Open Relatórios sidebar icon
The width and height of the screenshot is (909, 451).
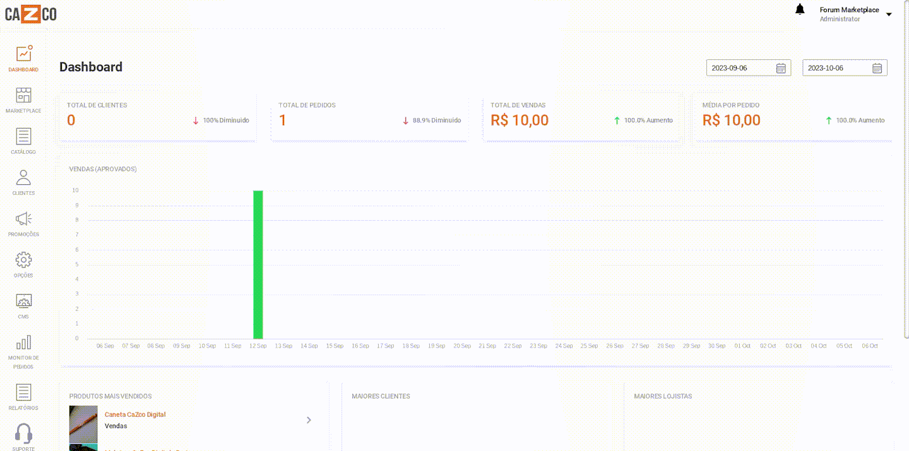click(x=23, y=392)
